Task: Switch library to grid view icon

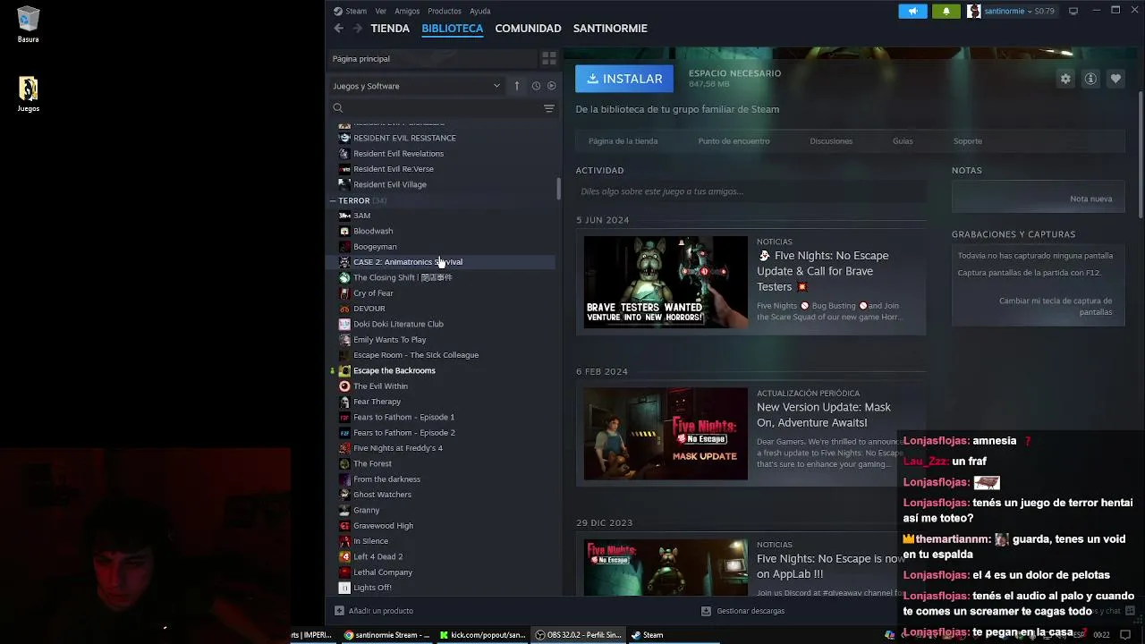Action: click(549, 58)
